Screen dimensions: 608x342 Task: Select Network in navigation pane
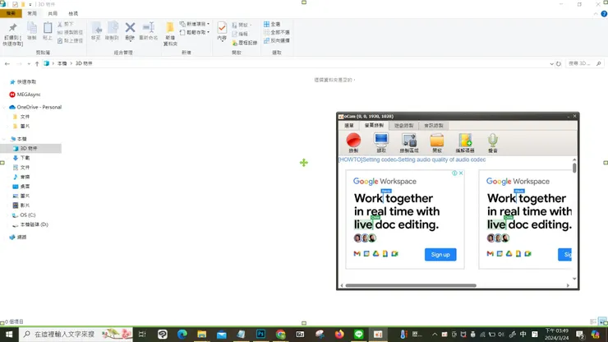18,238
